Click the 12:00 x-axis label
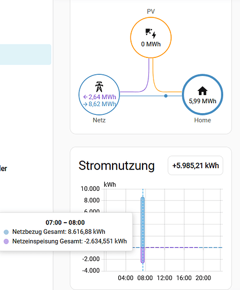 [165, 278]
